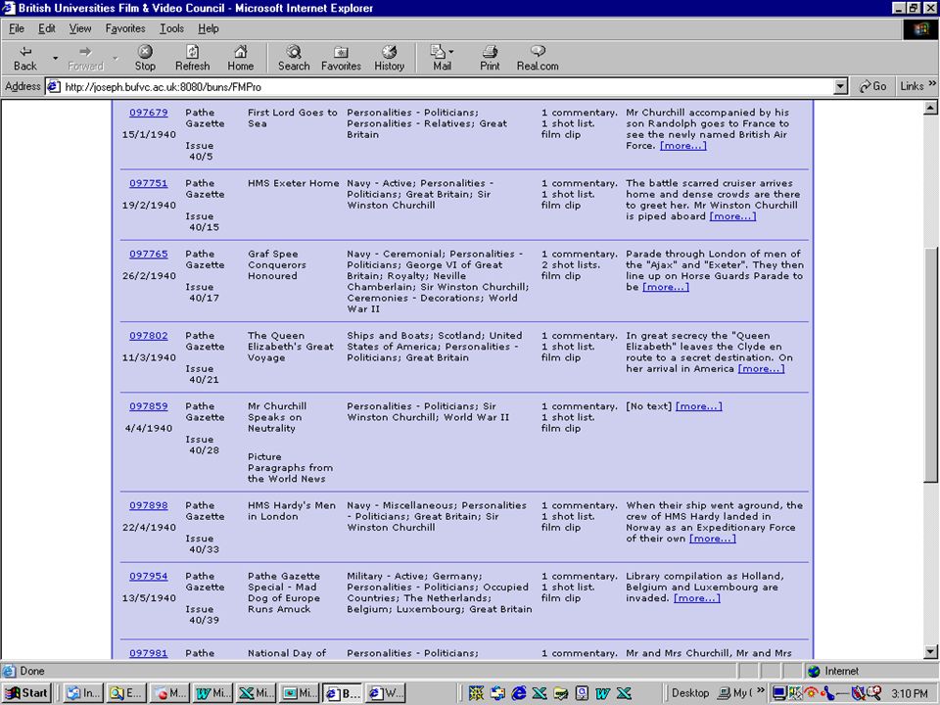Launch Real.com from the toolbar

538,58
